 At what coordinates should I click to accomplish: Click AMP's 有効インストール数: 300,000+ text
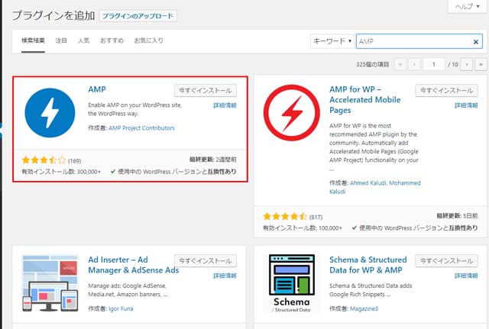pos(61,172)
